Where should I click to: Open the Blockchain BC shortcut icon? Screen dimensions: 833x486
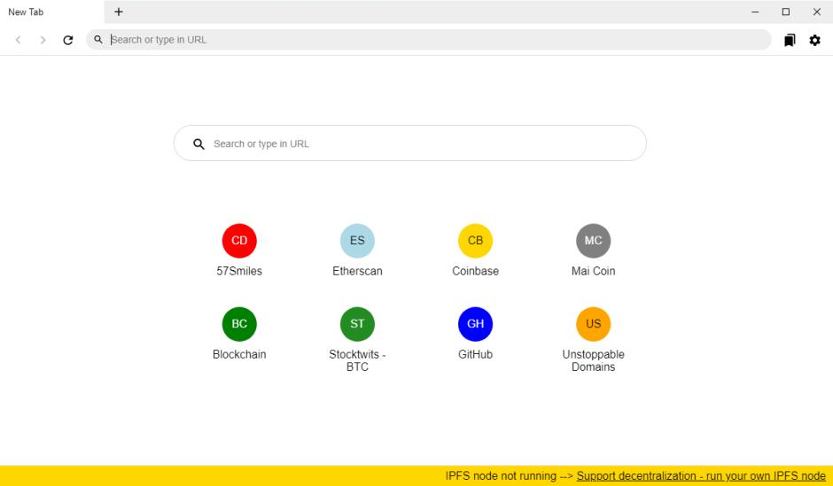(239, 324)
